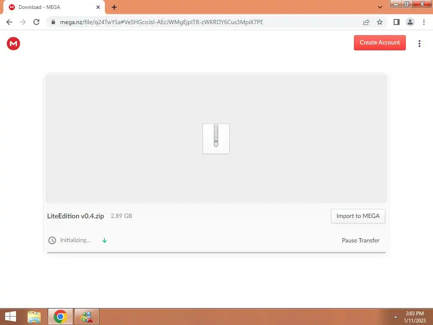433x325 pixels.
Task: Click the download progress bar
Action: pyautogui.click(x=216, y=252)
